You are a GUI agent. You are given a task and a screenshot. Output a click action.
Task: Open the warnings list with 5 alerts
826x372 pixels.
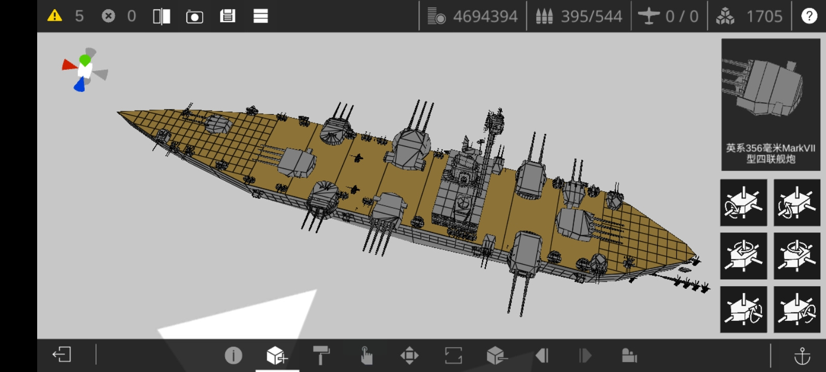[55, 16]
